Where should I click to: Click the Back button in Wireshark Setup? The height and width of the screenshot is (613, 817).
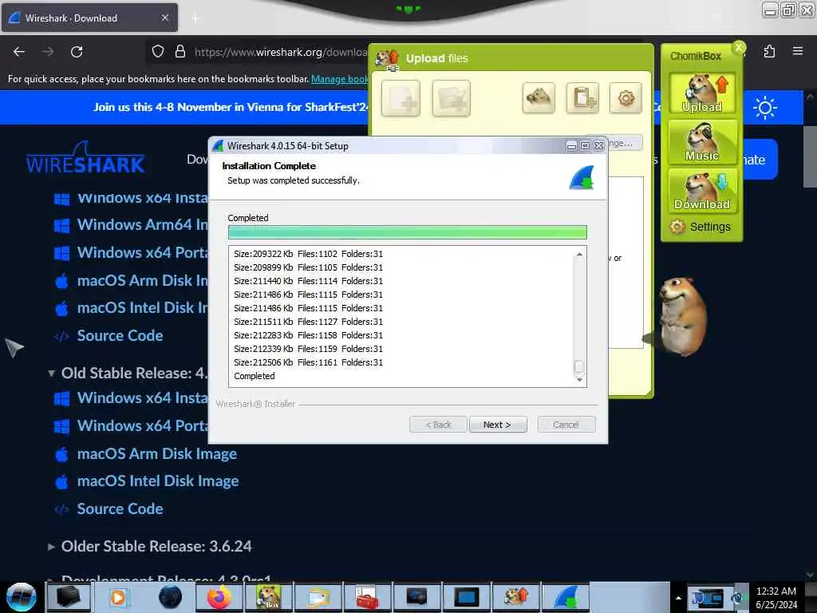tap(438, 425)
